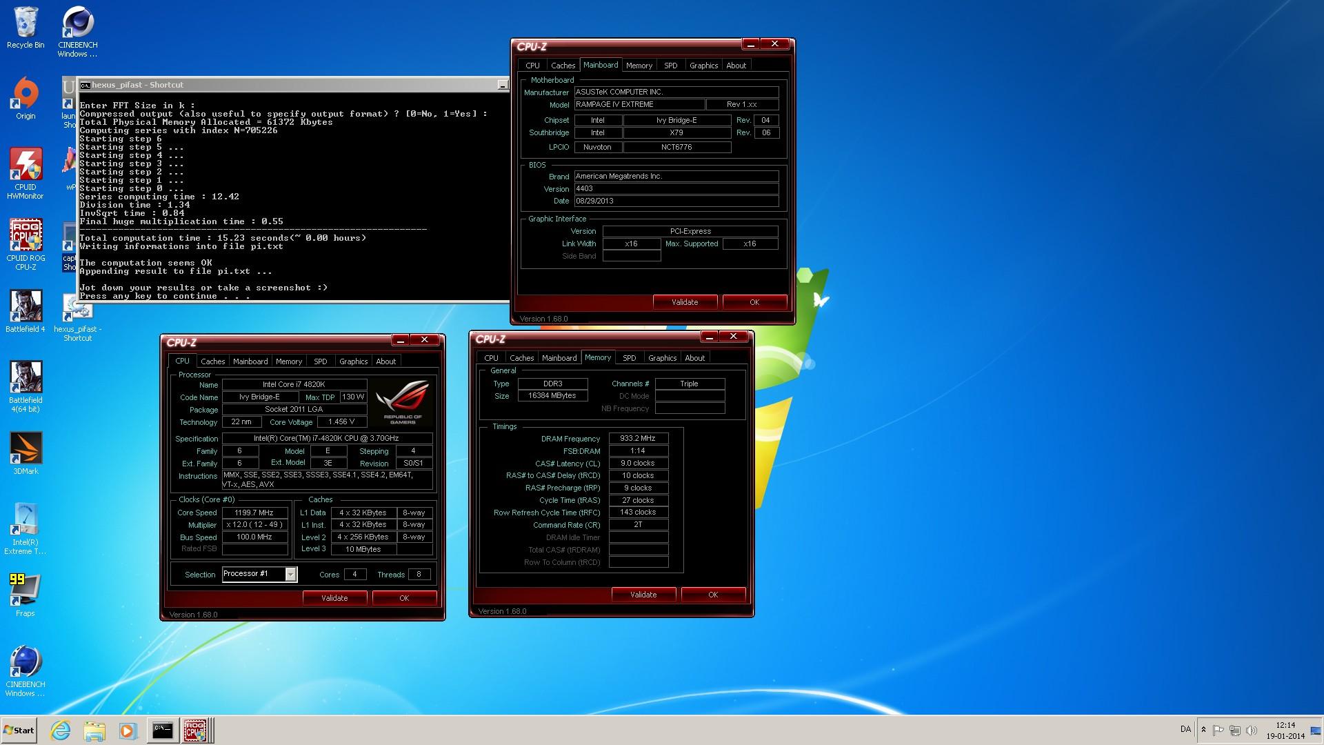
Task: Open SPD tab in the Mainboard window
Action: click(671, 66)
